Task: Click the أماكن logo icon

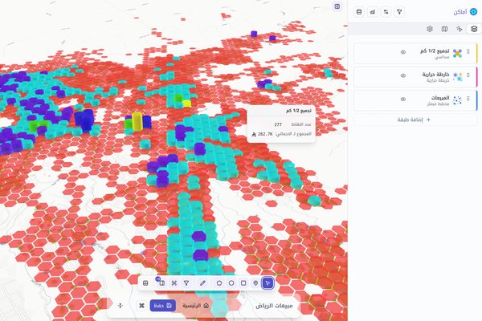Action: click(x=474, y=12)
